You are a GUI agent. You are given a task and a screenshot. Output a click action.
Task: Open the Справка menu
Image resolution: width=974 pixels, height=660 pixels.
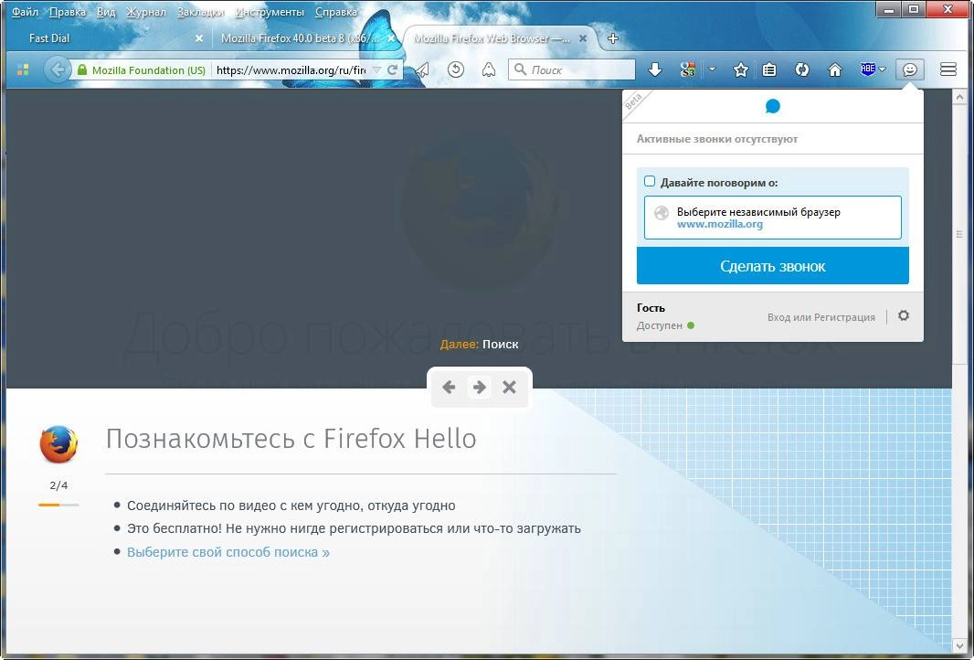[336, 12]
